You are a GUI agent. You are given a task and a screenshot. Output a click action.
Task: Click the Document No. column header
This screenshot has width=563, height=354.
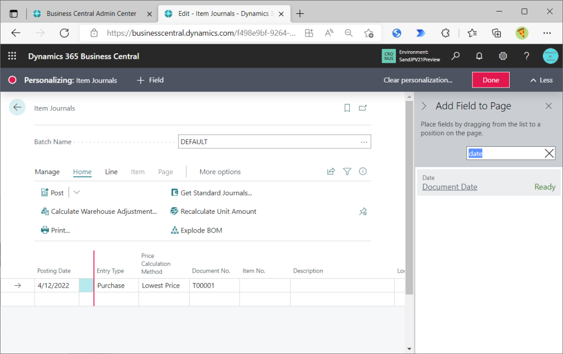click(211, 270)
